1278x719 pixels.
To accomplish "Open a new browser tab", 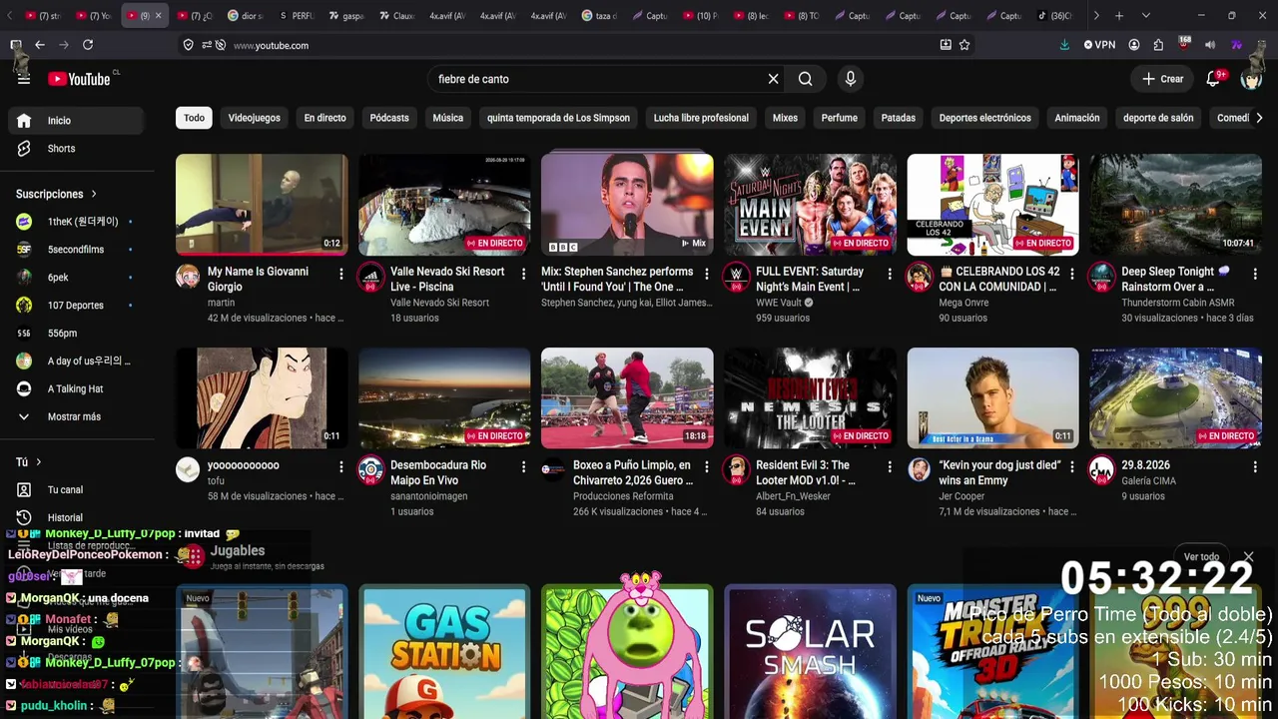I will 1119,16.
